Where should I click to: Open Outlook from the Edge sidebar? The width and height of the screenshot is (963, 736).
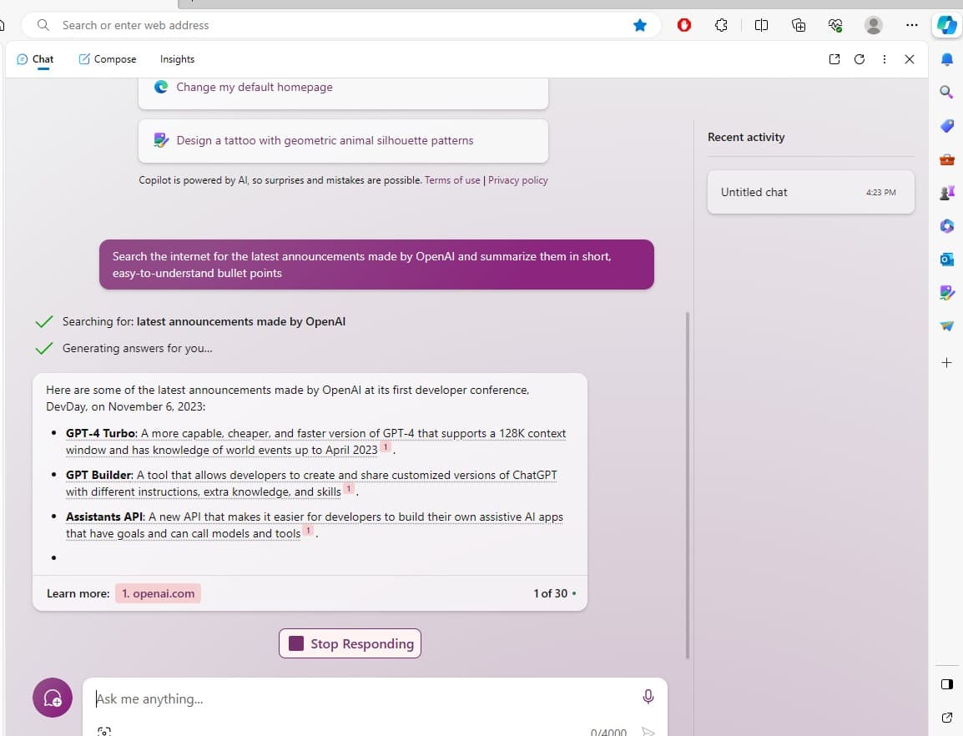(946, 260)
